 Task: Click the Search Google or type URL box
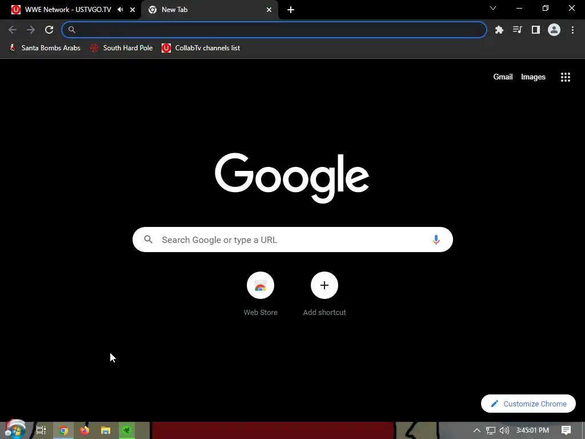click(292, 240)
